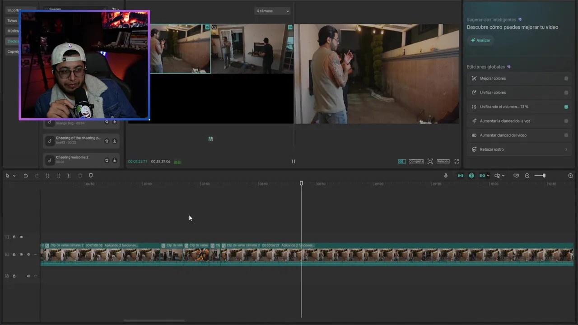Select Completa preview quality

point(416,161)
